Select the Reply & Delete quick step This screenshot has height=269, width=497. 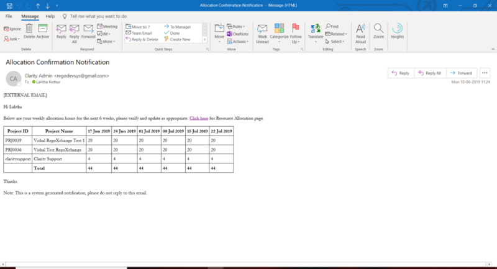[x=142, y=39]
